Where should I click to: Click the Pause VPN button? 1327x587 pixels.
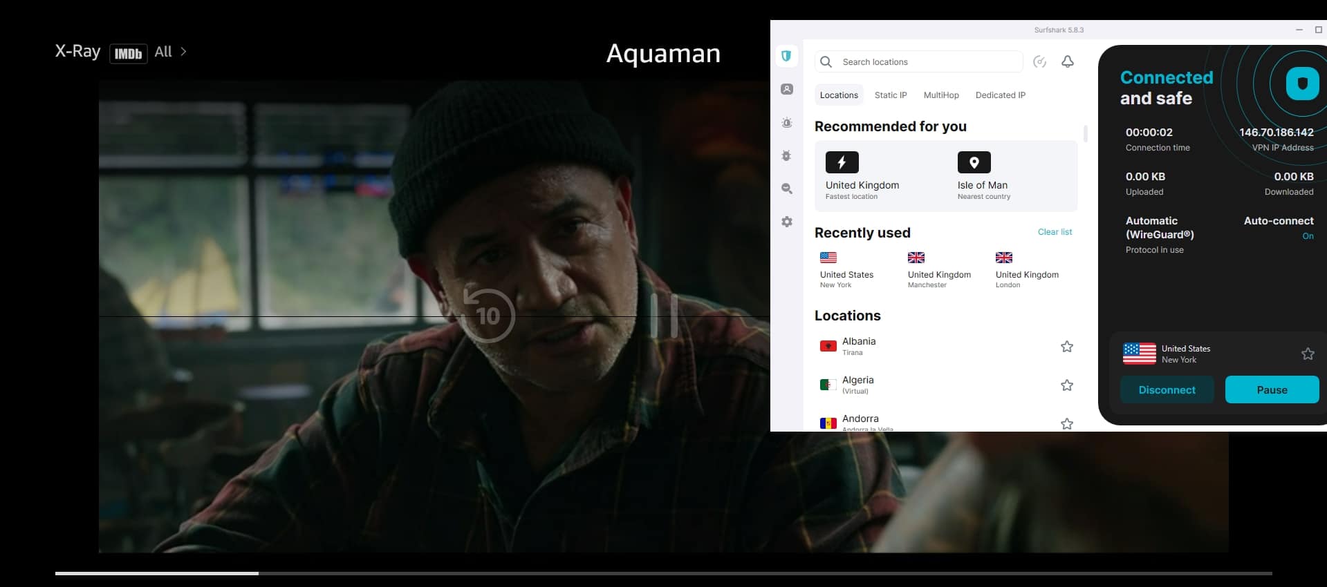click(x=1272, y=390)
